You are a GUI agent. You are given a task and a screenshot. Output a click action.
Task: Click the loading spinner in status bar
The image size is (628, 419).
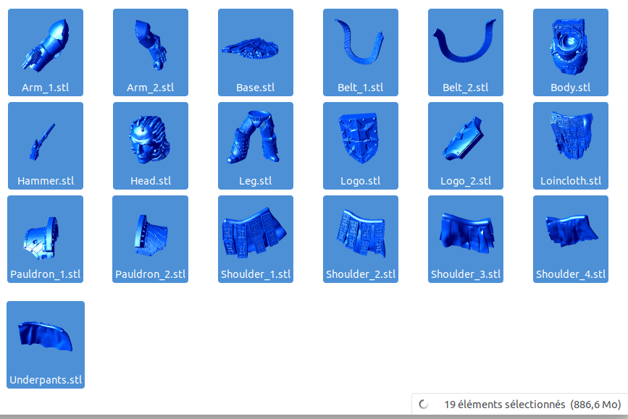coord(423,405)
